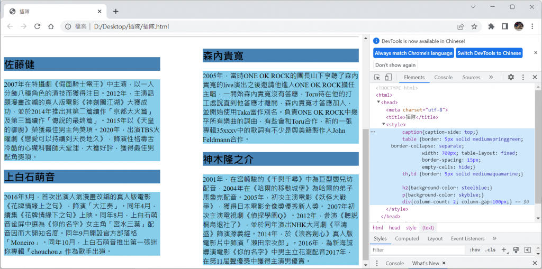Click the 森內貴寬 heading
Viewport: 542px width, 269px height.
point(281,55)
